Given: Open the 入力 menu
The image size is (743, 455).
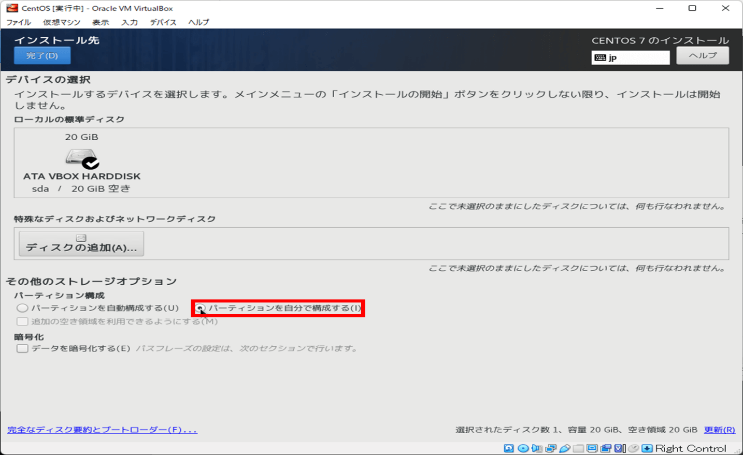Looking at the screenshot, I should [130, 22].
